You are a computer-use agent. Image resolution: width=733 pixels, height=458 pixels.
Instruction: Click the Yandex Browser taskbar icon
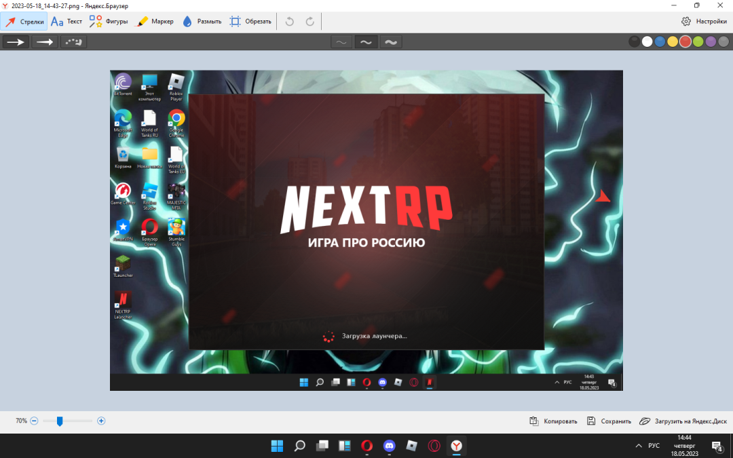click(457, 446)
